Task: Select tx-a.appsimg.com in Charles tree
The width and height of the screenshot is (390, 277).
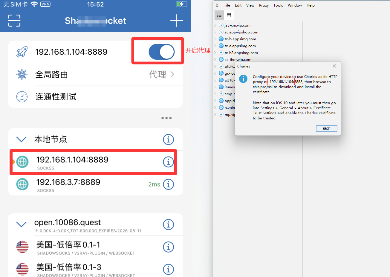Action: 240,46
